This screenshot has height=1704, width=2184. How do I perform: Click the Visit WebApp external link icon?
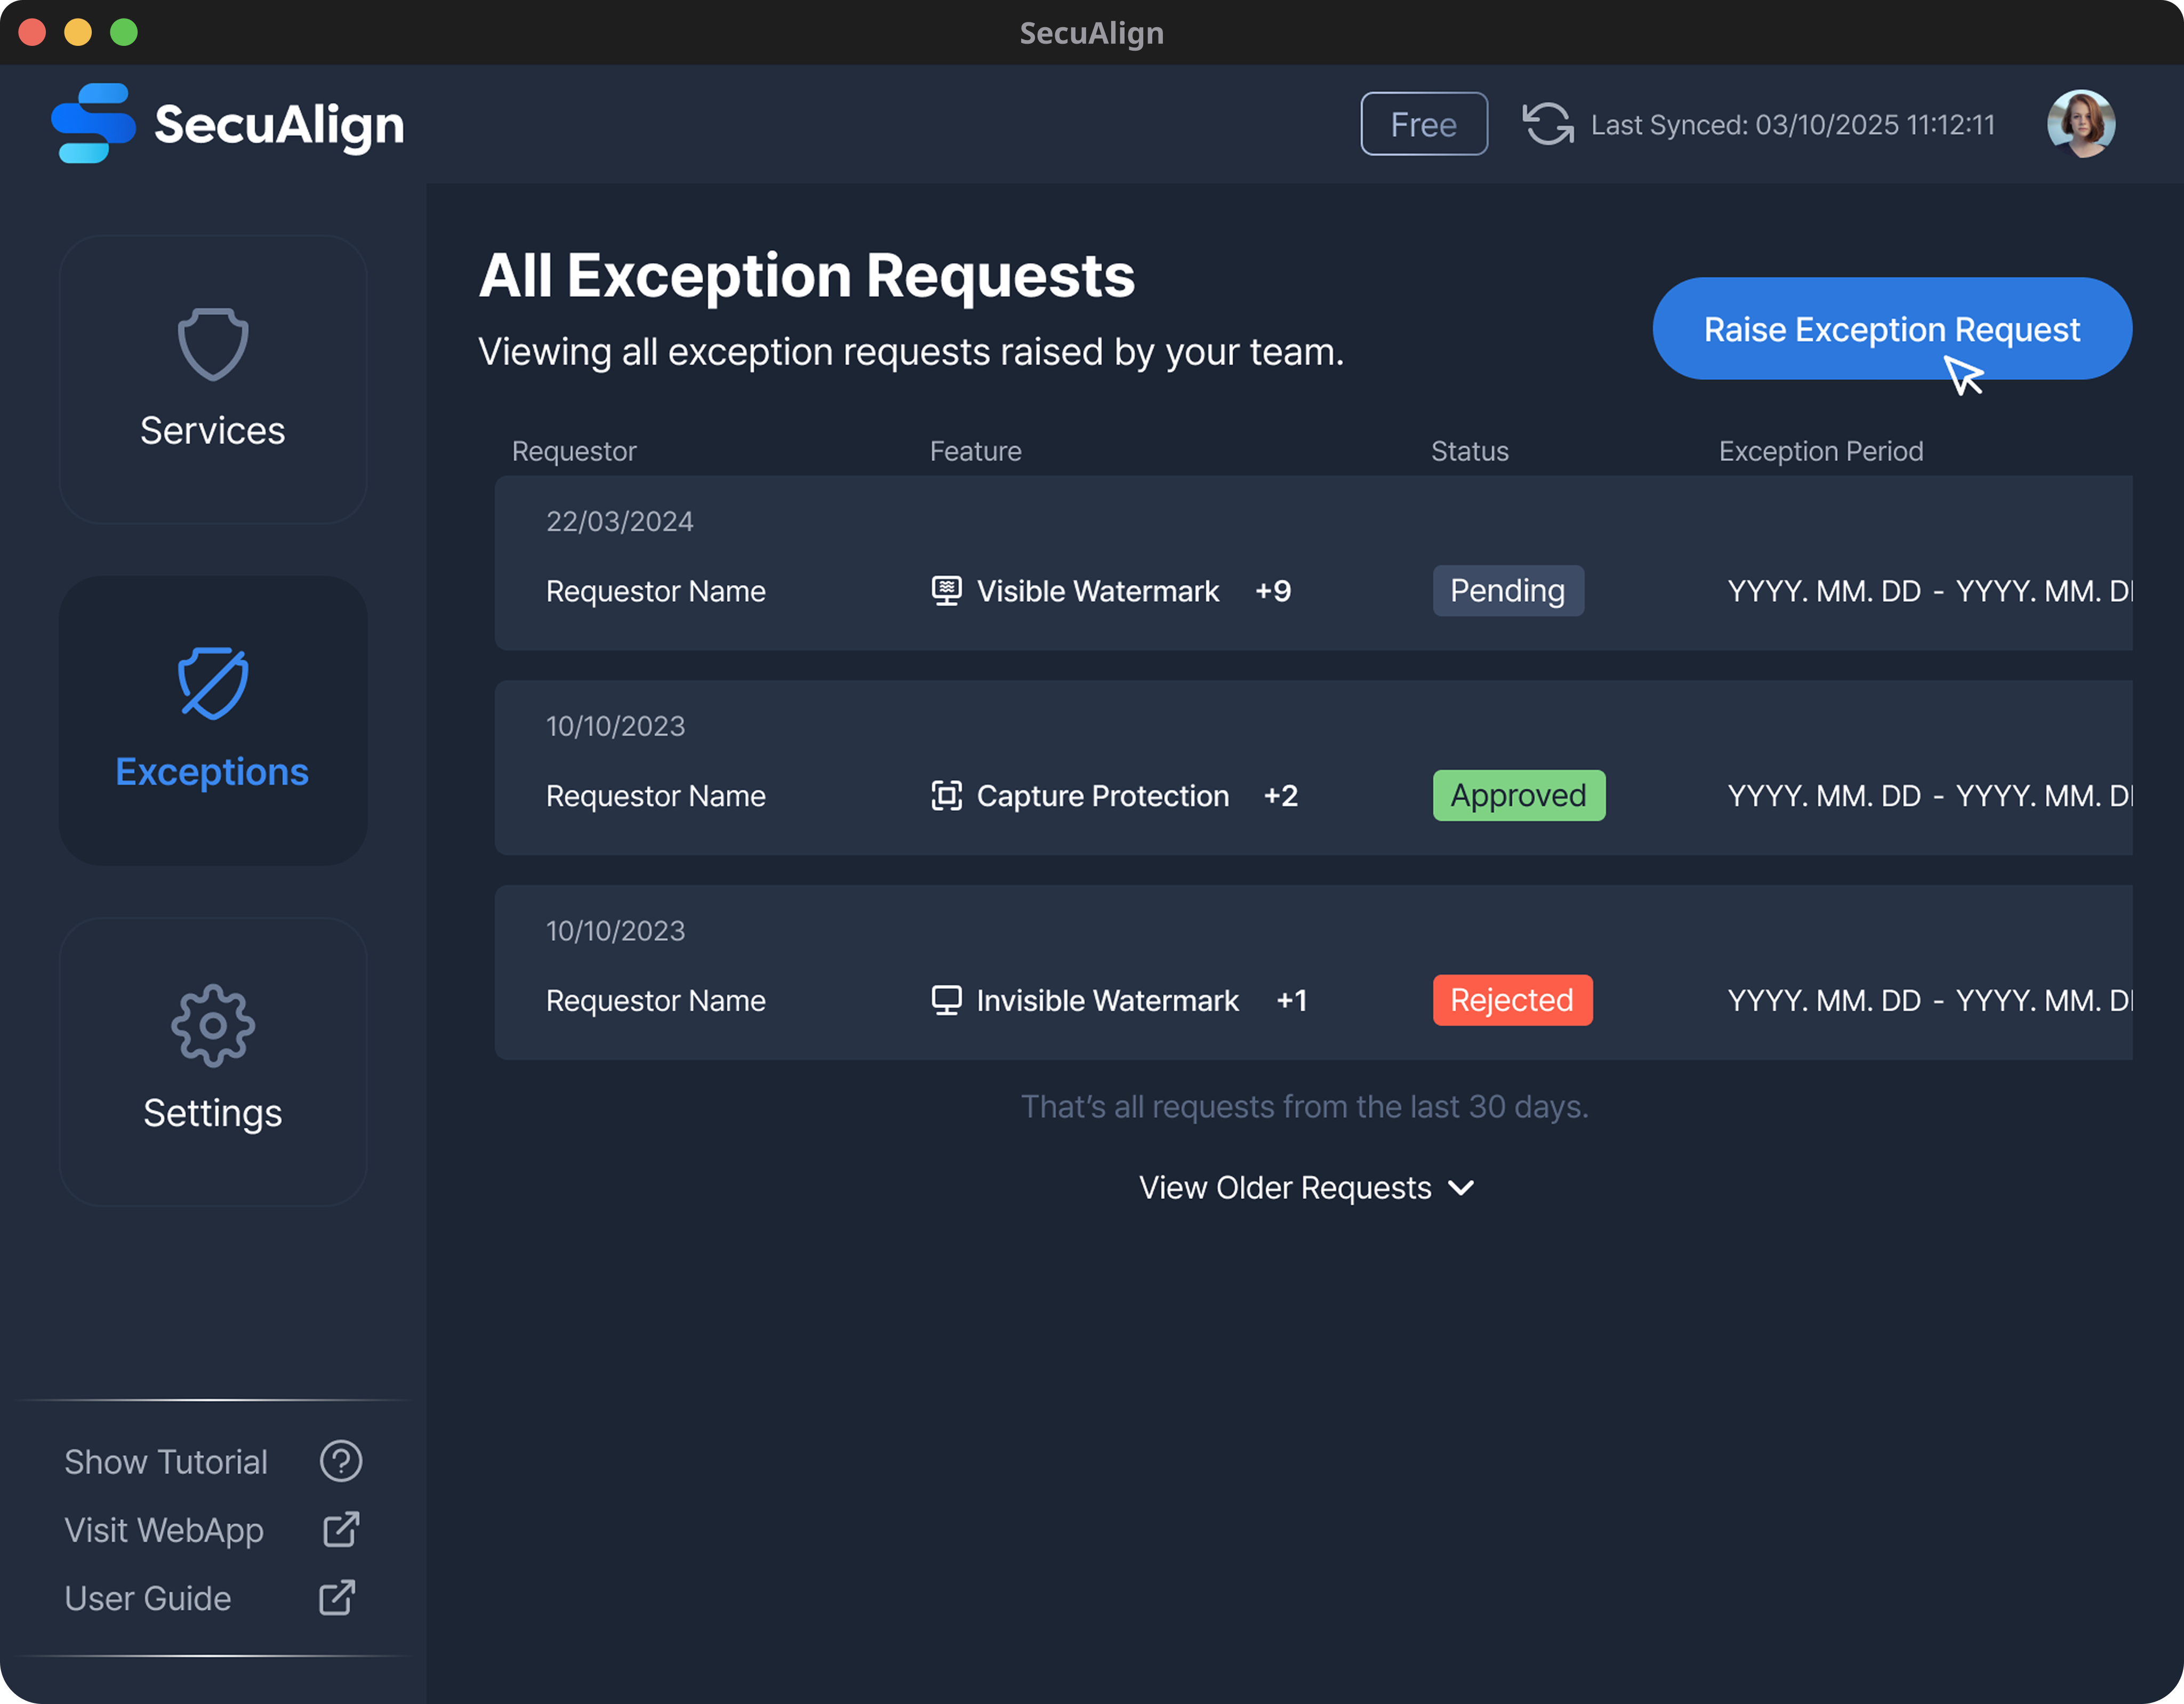tap(341, 1529)
